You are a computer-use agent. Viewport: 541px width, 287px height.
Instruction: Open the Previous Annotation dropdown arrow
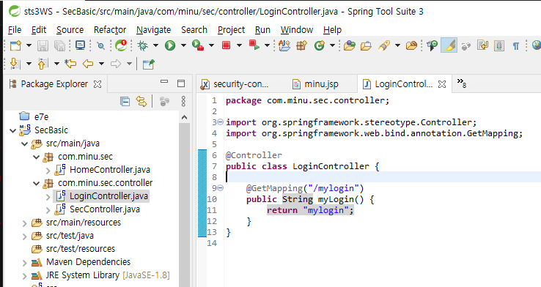(x=56, y=64)
